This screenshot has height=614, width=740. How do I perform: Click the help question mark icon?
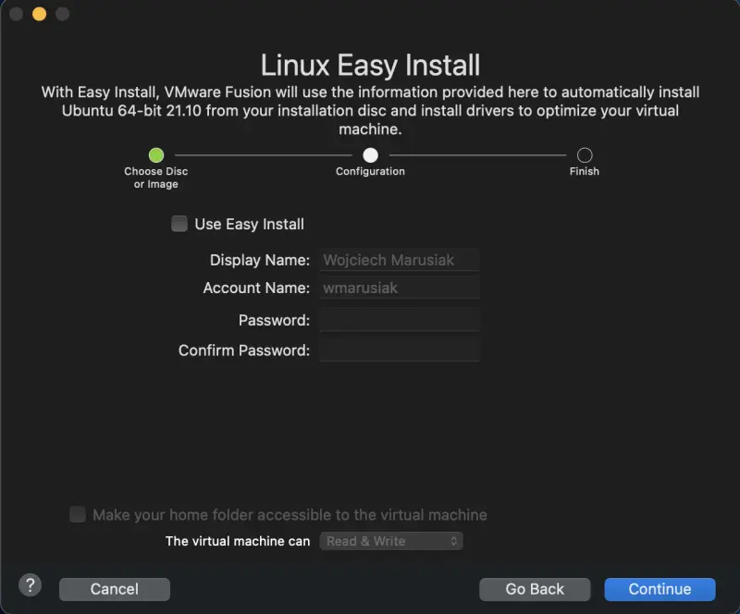point(29,585)
